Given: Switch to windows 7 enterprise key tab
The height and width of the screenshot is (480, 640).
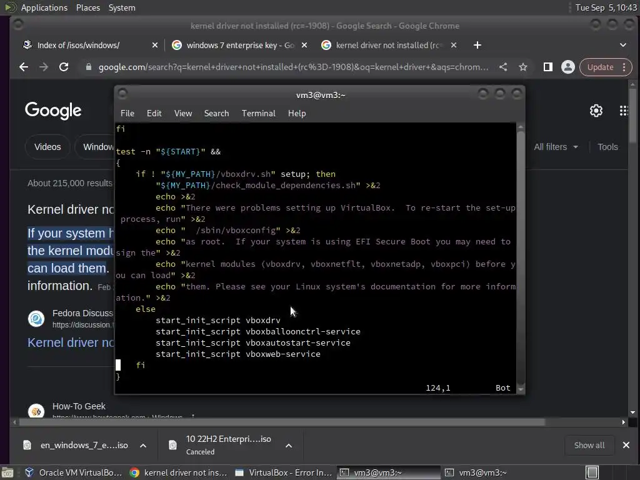Looking at the screenshot, I should pyautogui.click(x=239, y=45).
